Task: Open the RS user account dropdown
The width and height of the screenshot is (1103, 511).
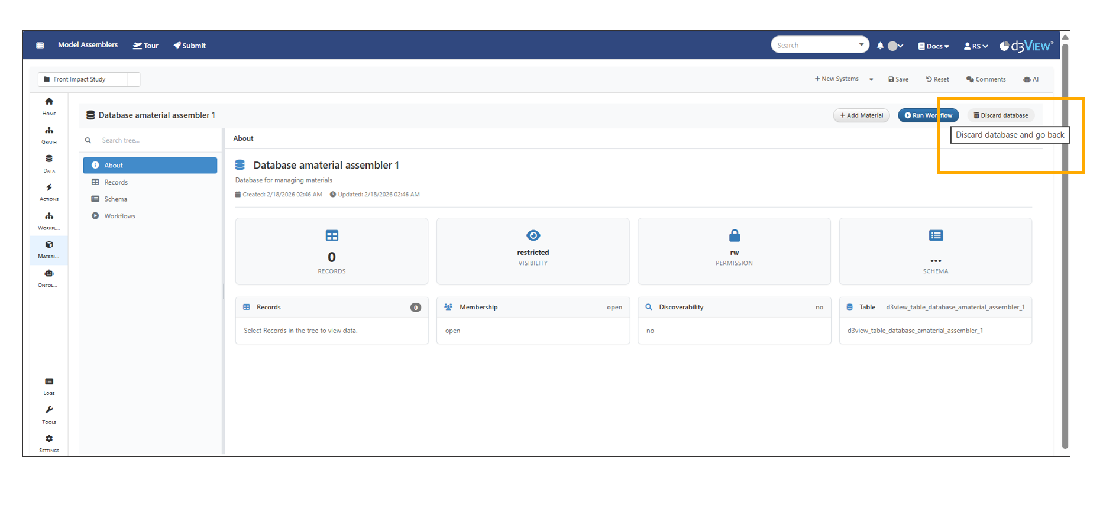Action: pyautogui.click(x=976, y=46)
